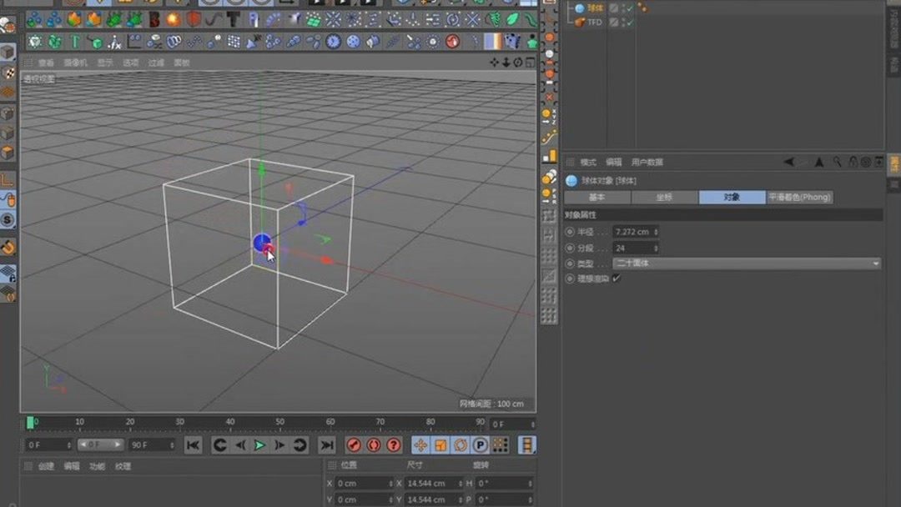Click the 用户数据 label in attributes panel
901x507 pixels.
(x=647, y=162)
